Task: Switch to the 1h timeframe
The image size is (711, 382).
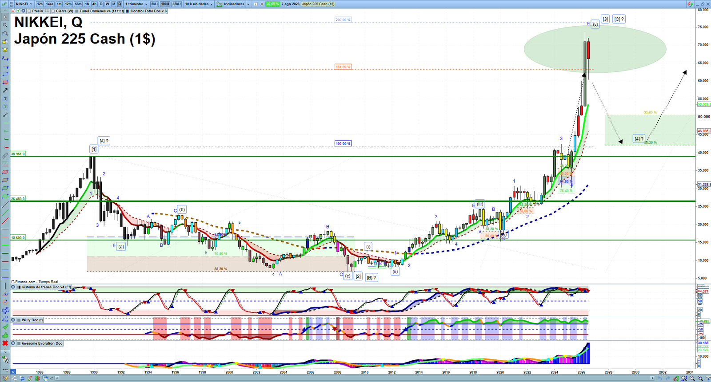Action: click(87, 4)
